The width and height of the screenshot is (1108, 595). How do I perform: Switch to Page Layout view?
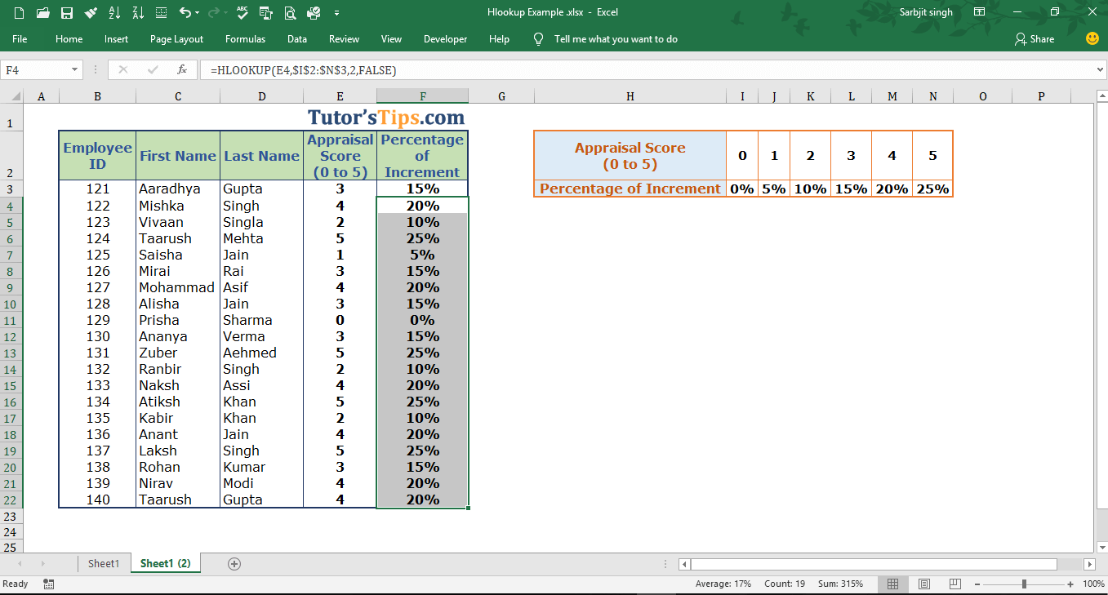click(924, 584)
